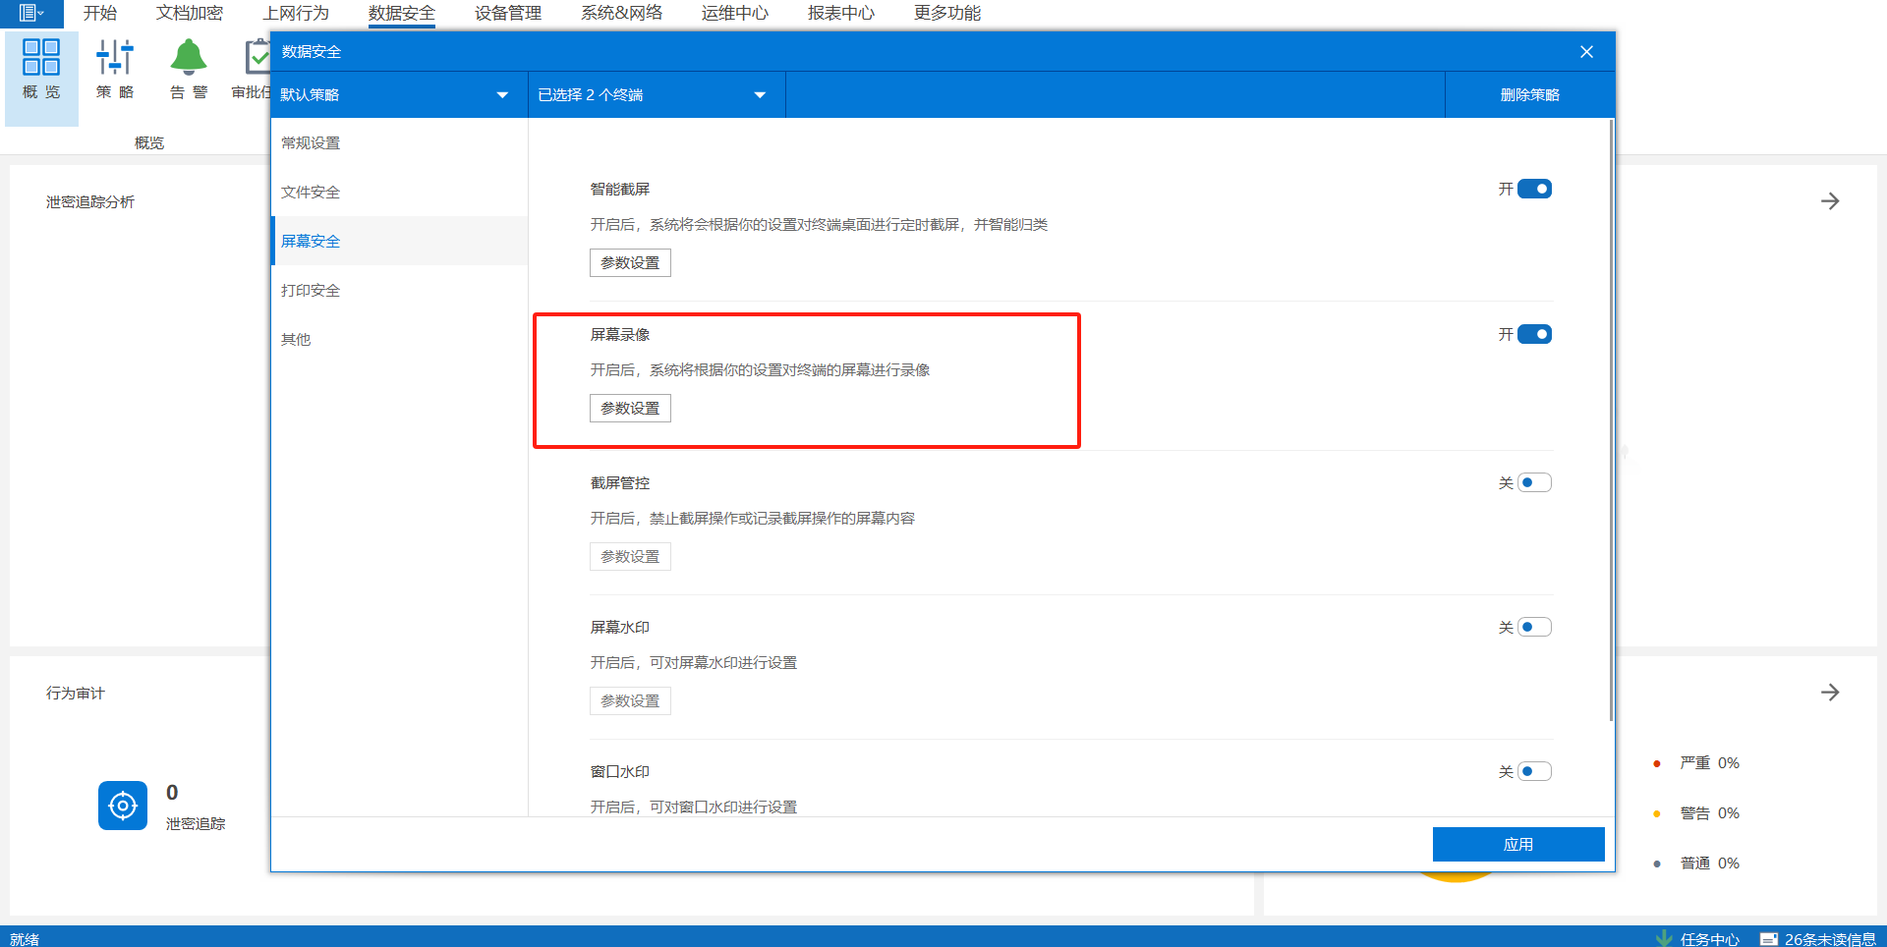Open arrow next to 泄密追踪分析 panel
Image resolution: width=1887 pixels, height=947 pixels.
[1830, 201]
